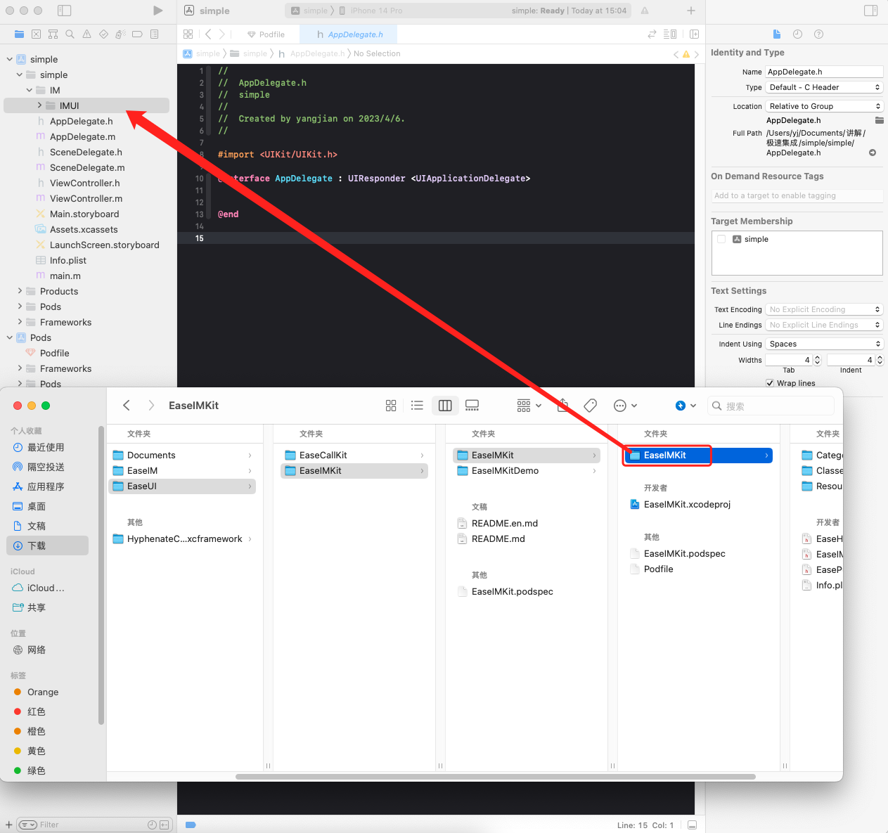Screen dimensions: 888x833
Task: Toggle the Xcode inspectors panel
Action: 870,11
